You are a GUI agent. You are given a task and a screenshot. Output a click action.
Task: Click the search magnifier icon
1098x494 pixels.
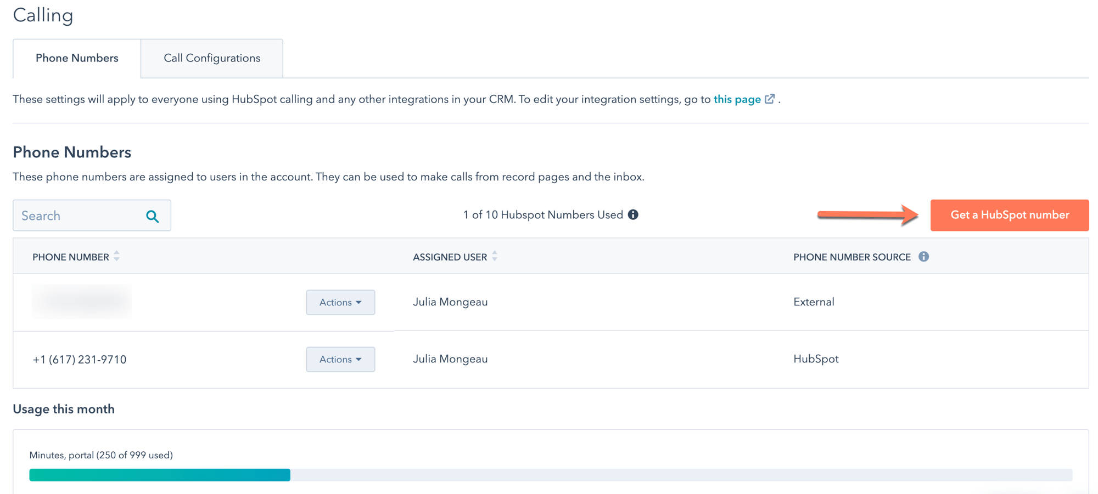153,216
